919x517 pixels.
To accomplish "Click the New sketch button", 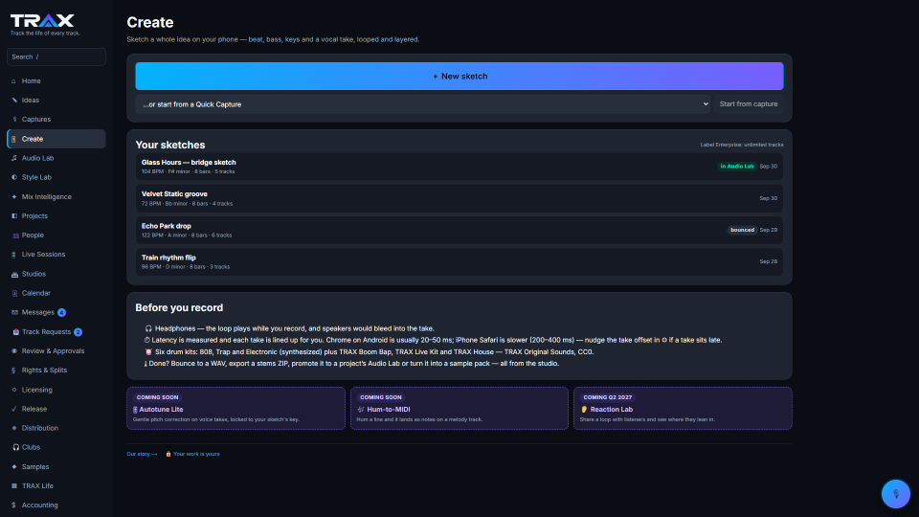I will coord(459,77).
